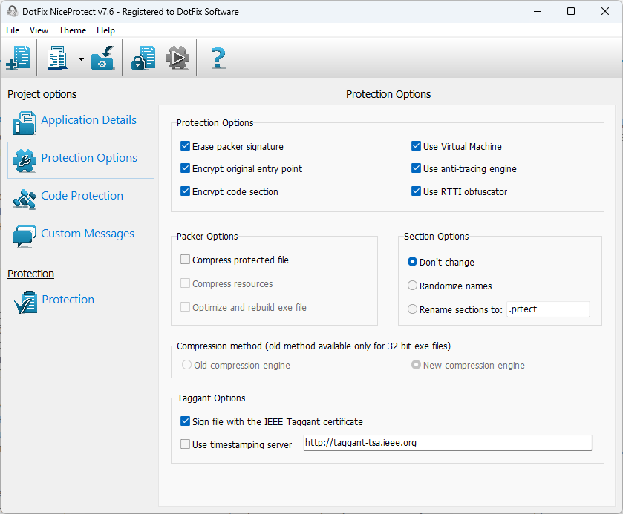Disable Use Virtual Machine option
Viewport: 623px width, 514px height.
[x=416, y=146]
